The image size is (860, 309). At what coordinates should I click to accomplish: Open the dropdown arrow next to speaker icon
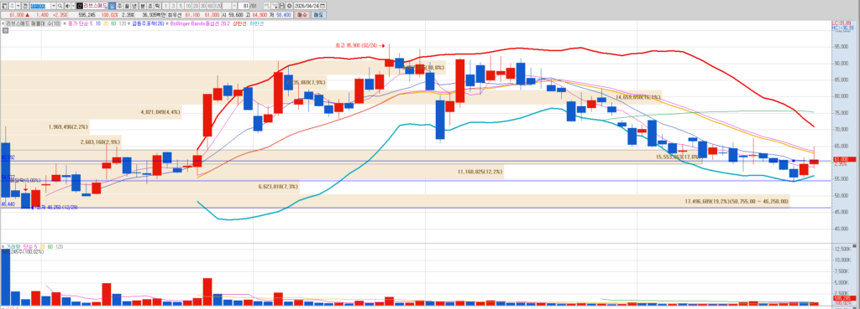(74, 6)
